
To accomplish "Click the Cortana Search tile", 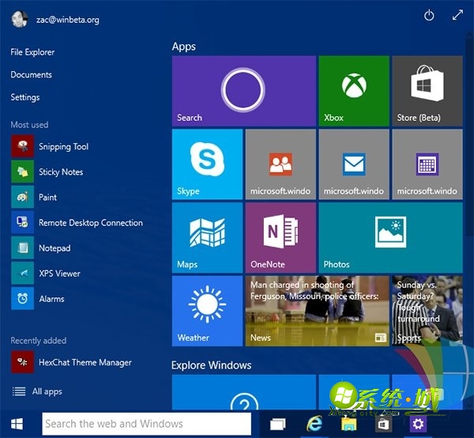I will 243,91.
